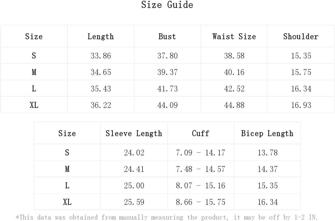Viewport: 335px width, 221px height.
Task: Click the manual measurement disclaimer note
Action: (x=167, y=217)
